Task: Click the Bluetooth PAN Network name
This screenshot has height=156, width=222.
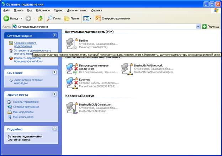Action: 148,65
